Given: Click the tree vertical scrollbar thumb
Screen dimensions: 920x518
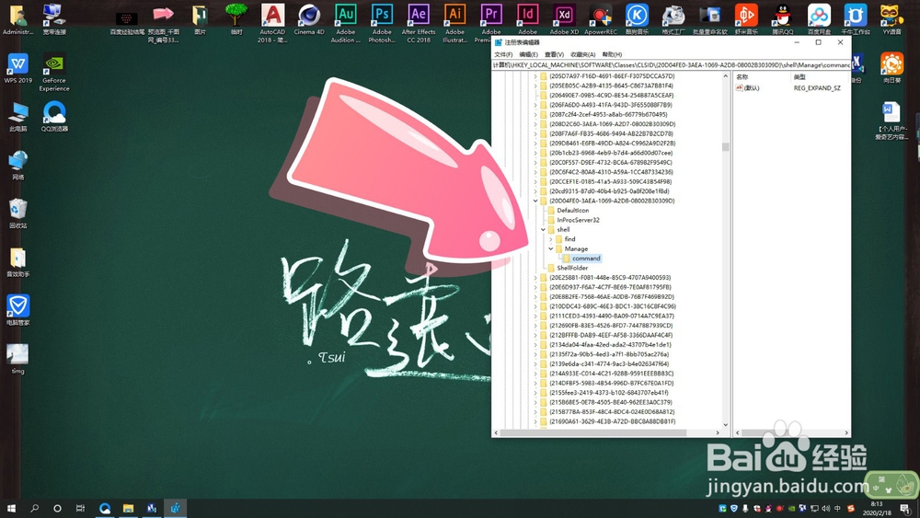Looking at the screenshot, I should [x=726, y=146].
